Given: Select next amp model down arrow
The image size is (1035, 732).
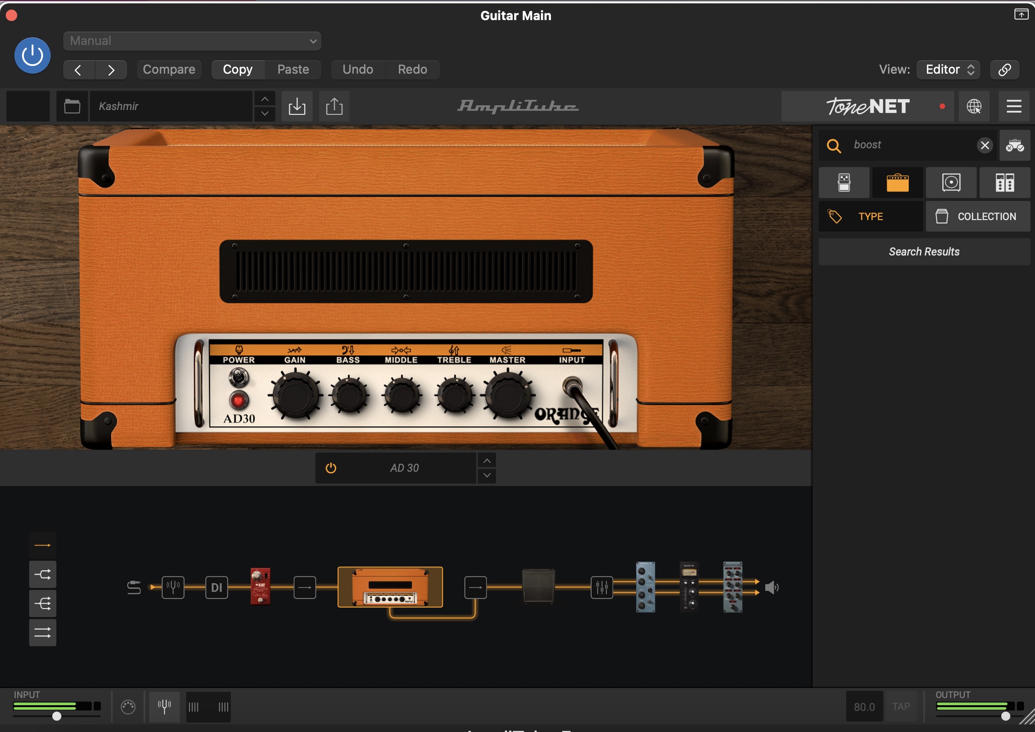Looking at the screenshot, I should point(487,476).
